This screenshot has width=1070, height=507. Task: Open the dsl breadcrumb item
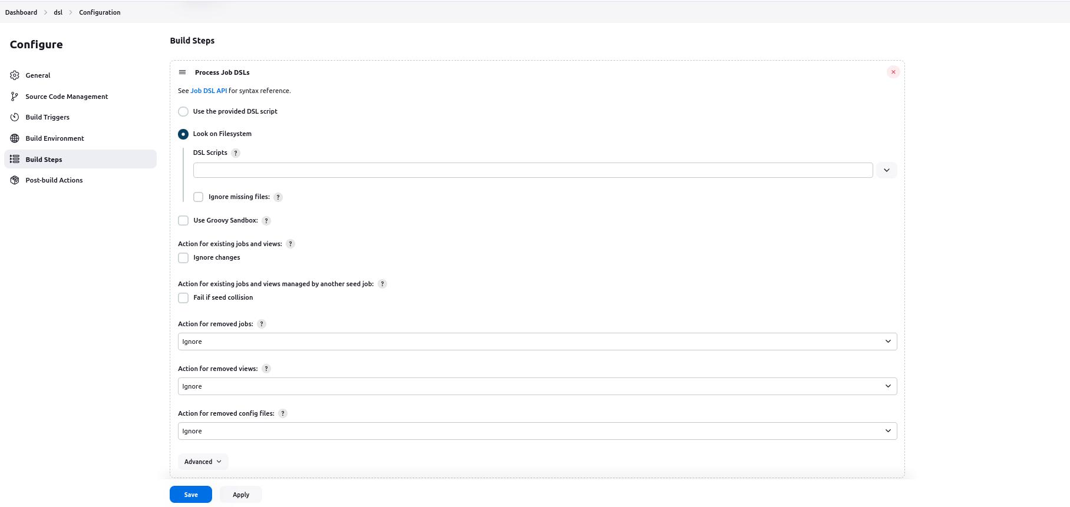coord(57,12)
